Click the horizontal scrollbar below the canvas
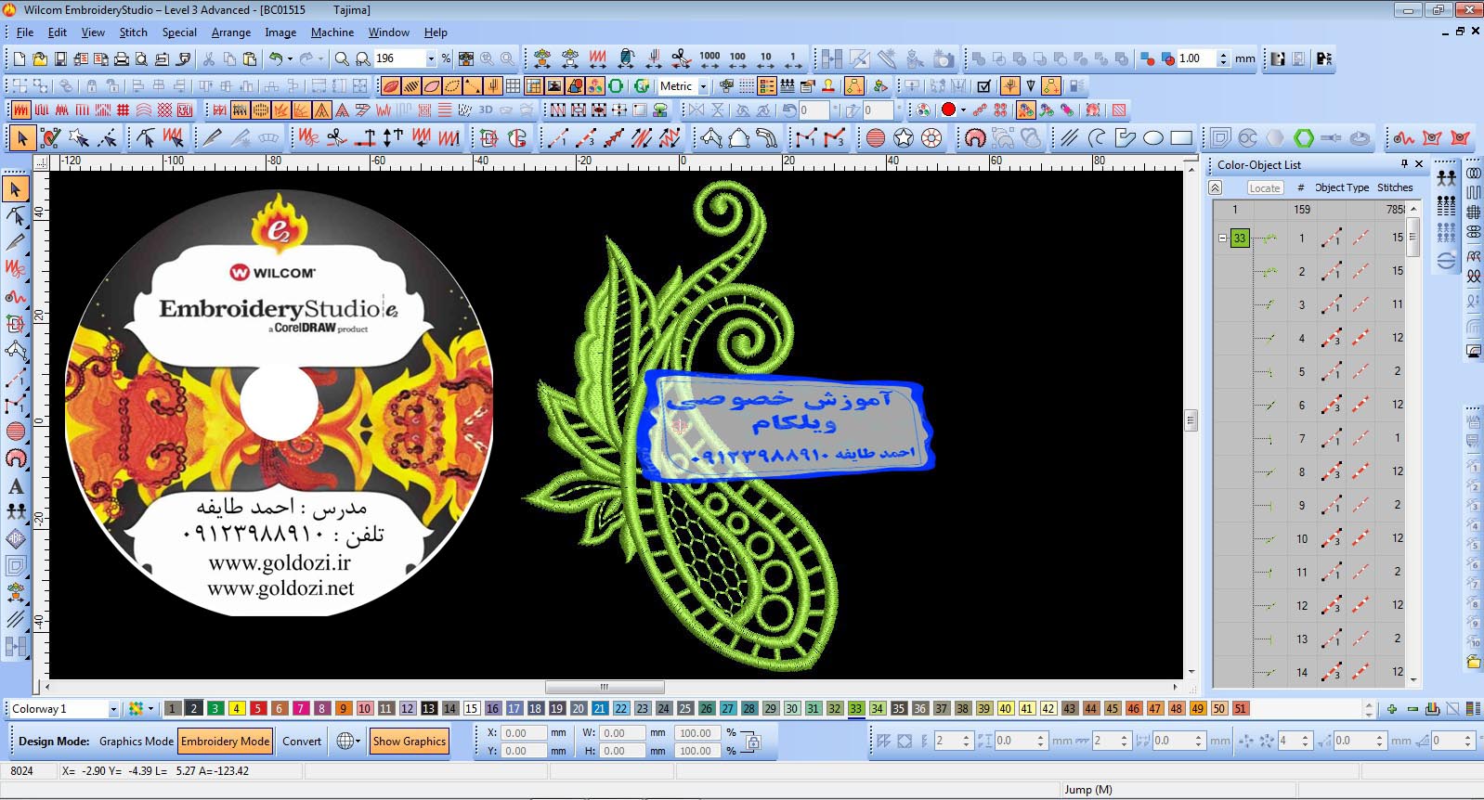1484x800 pixels. pyautogui.click(x=605, y=688)
